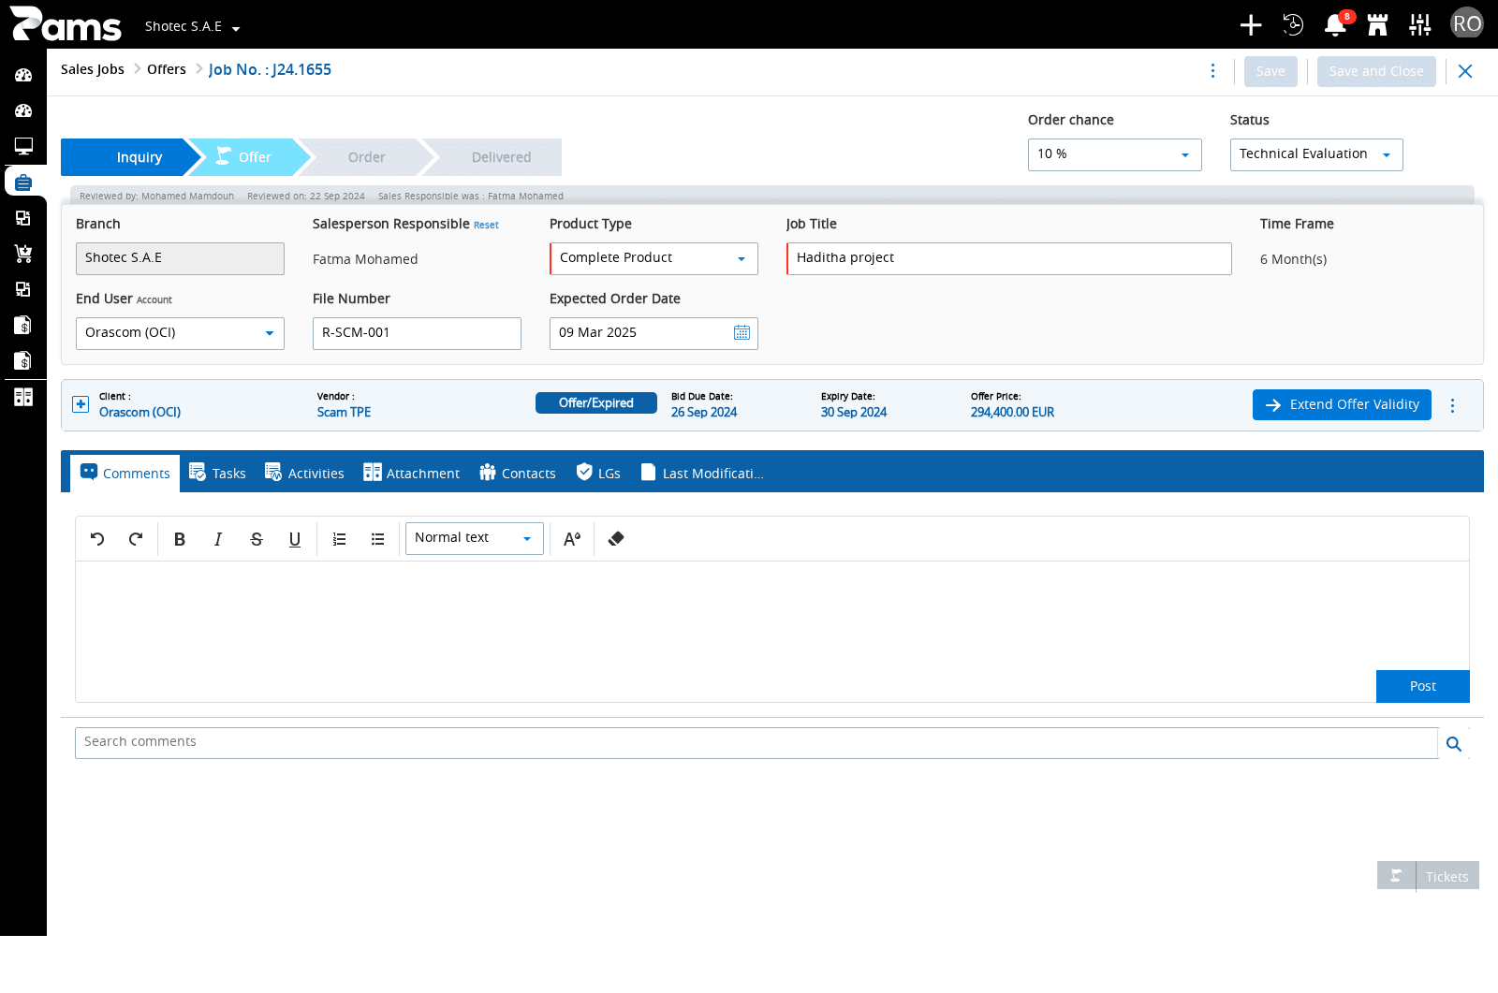The image size is (1498, 993).
Task: Click the castle icon in top bar
Action: click(x=1377, y=25)
